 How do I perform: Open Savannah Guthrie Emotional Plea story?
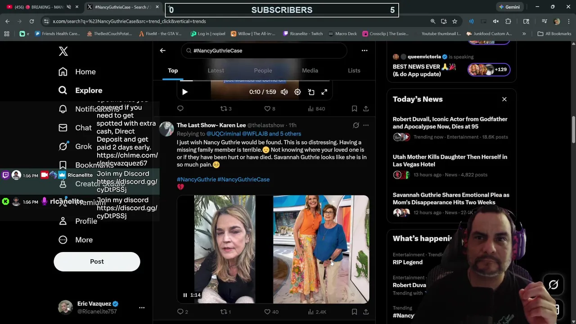451,203
